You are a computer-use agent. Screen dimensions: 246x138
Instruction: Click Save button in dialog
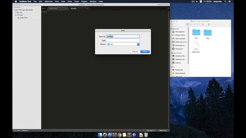point(145,51)
